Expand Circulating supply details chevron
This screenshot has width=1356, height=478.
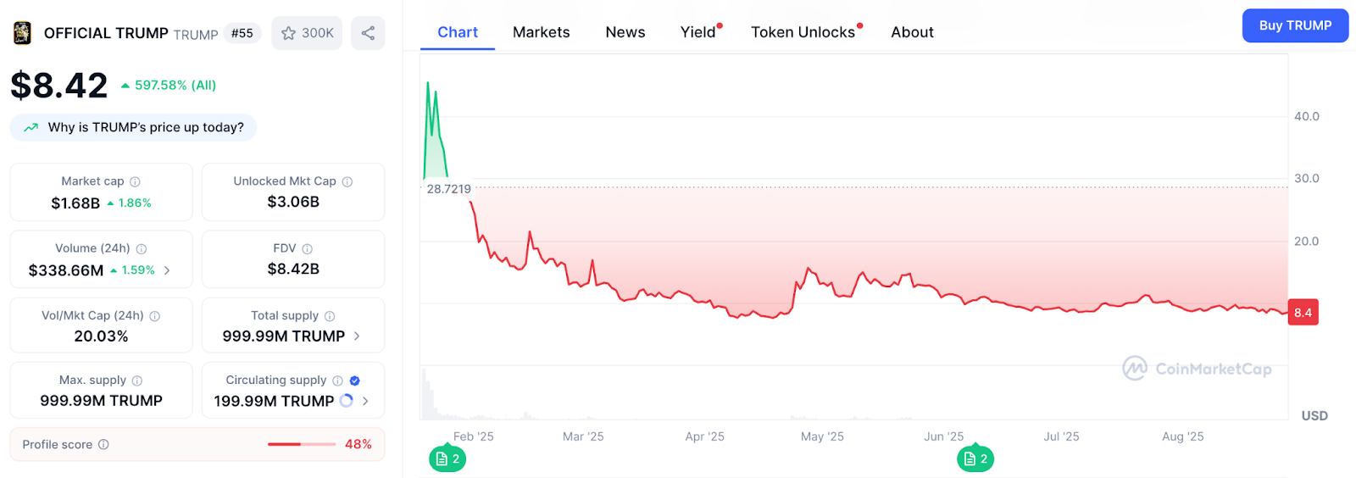pos(365,401)
